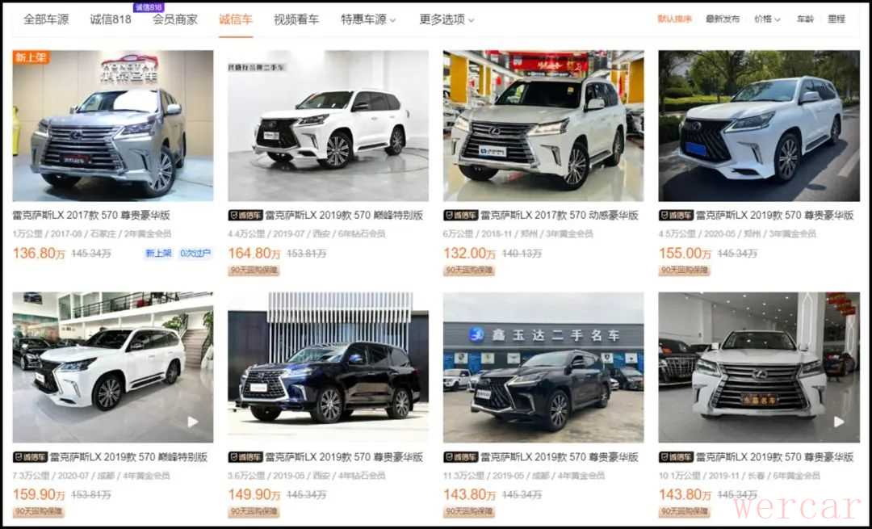Image resolution: width=872 pixels, height=529 pixels.
Task: Click 诚信车 badge on 164.80万 listing
Action: pos(245,216)
